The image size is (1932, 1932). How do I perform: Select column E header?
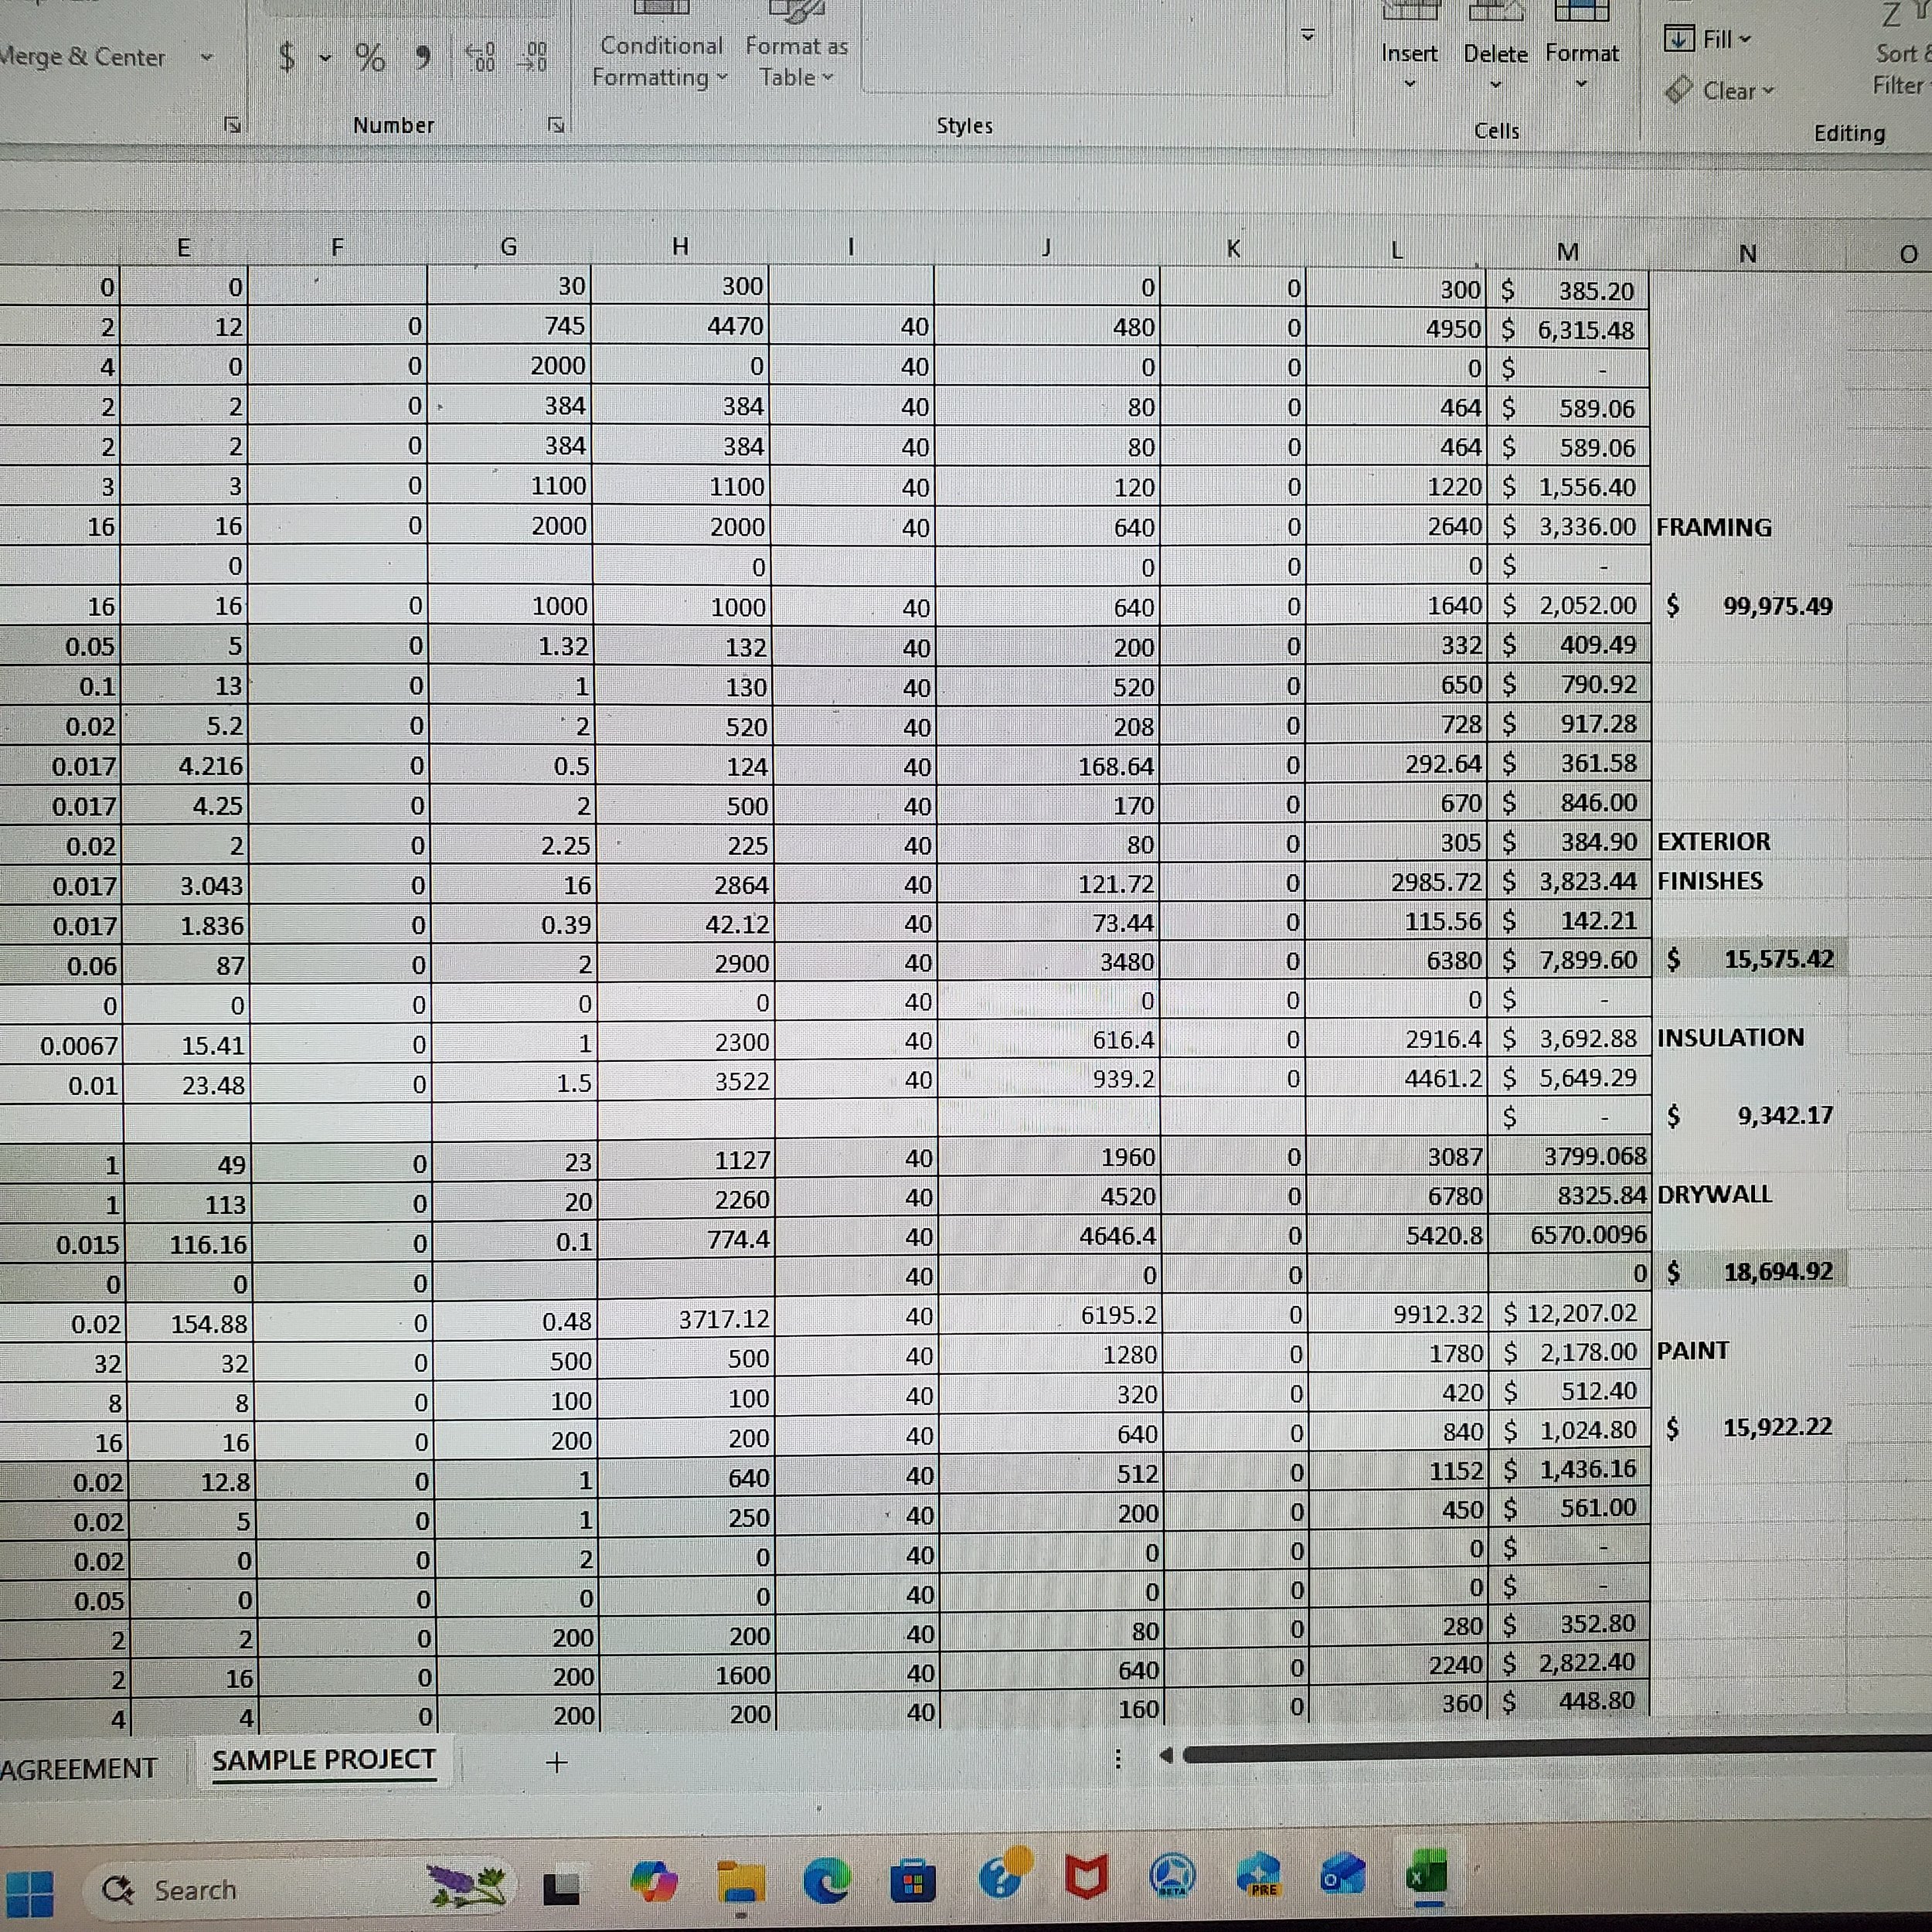pos(184,247)
